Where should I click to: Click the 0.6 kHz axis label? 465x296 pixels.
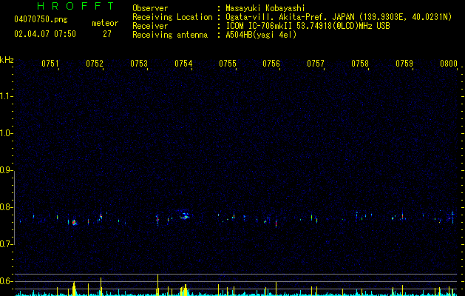7,281
